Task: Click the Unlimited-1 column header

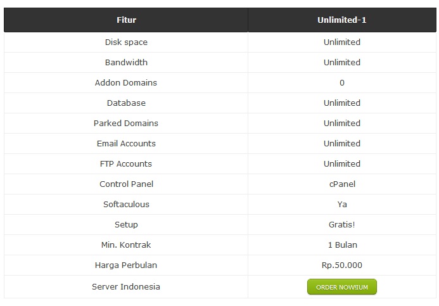Action: tap(342, 20)
